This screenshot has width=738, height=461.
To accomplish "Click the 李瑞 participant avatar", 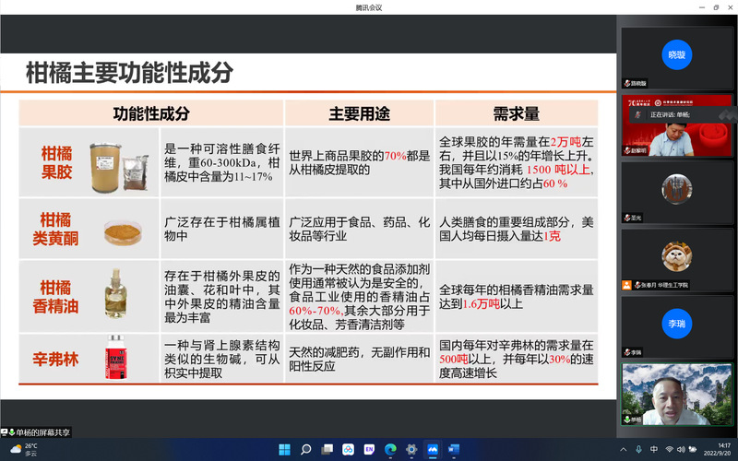I will (x=677, y=325).
